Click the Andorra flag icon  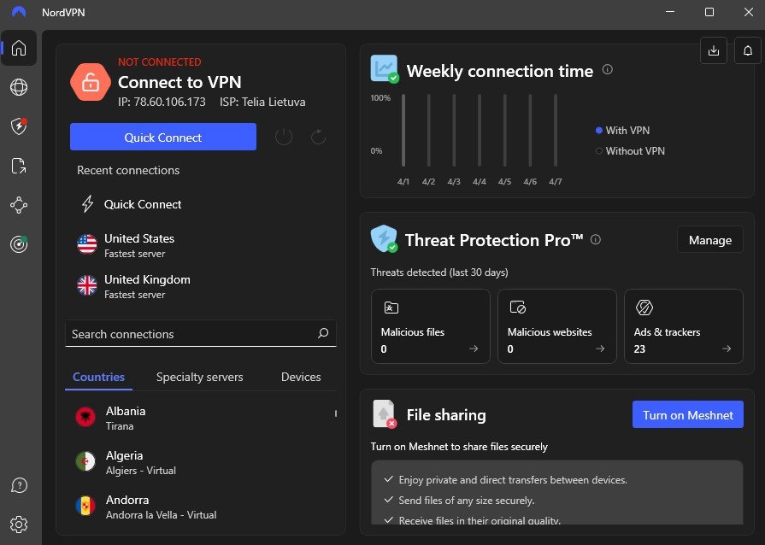coord(85,506)
